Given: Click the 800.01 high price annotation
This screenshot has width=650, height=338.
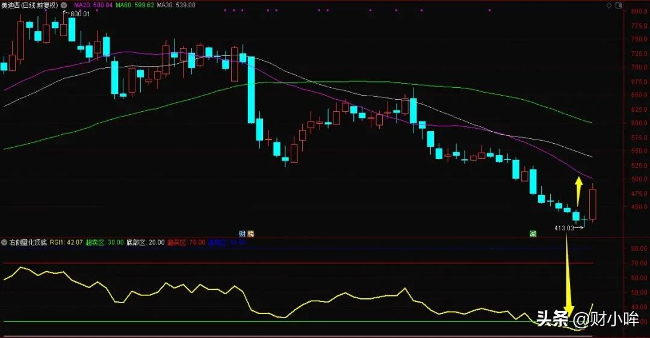Looking at the screenshot, I should point(80,14).
